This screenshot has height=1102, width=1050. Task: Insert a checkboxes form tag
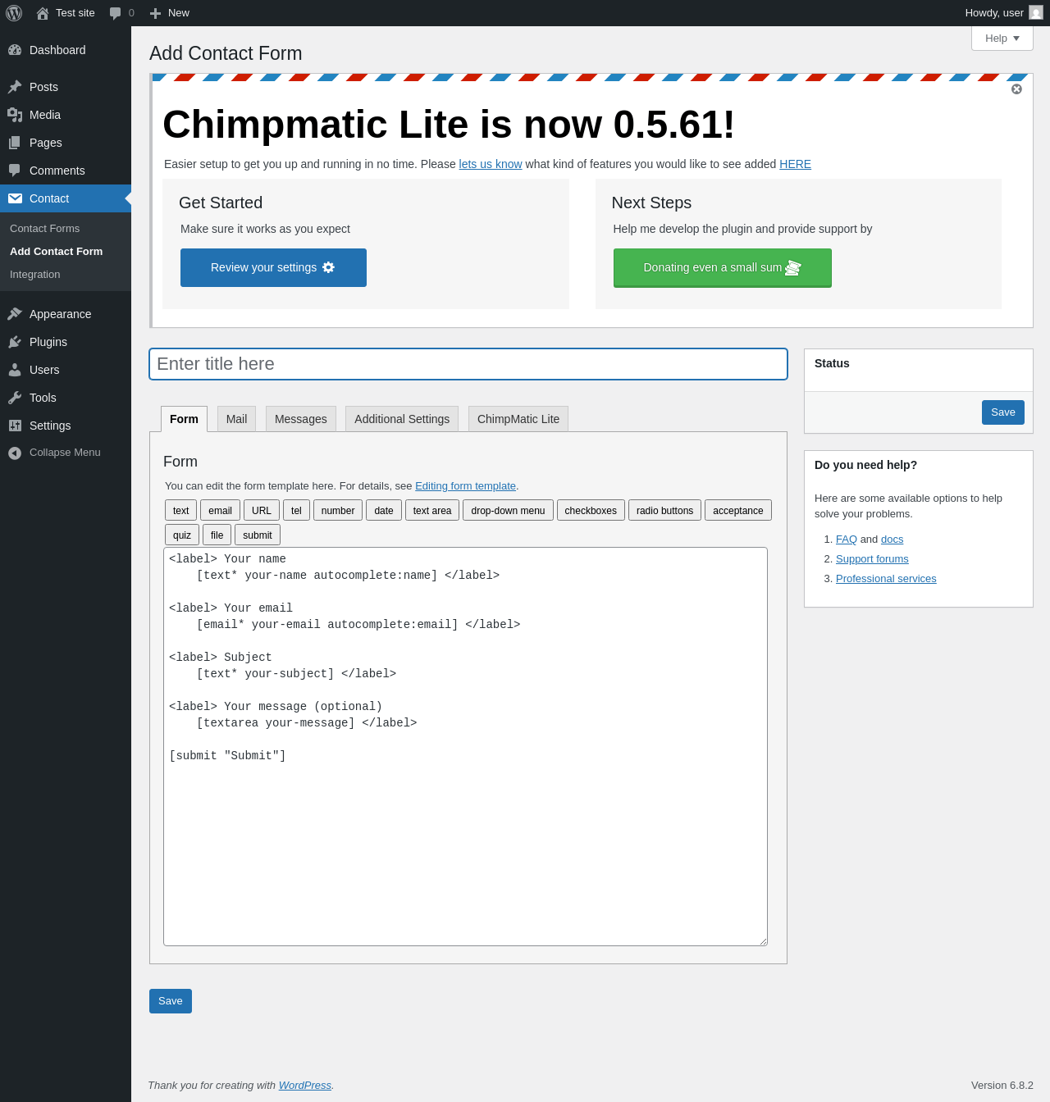pyautogui.click(x=591, y=510)
